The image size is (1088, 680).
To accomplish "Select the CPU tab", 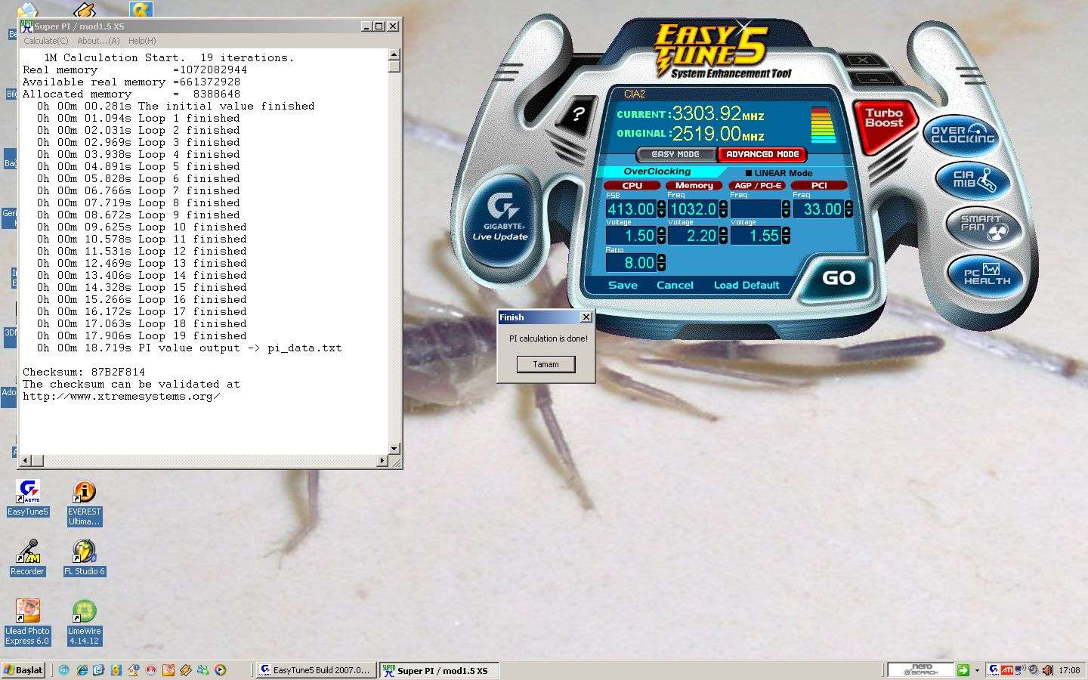I will pyautogui.click(x=632, y=185).
